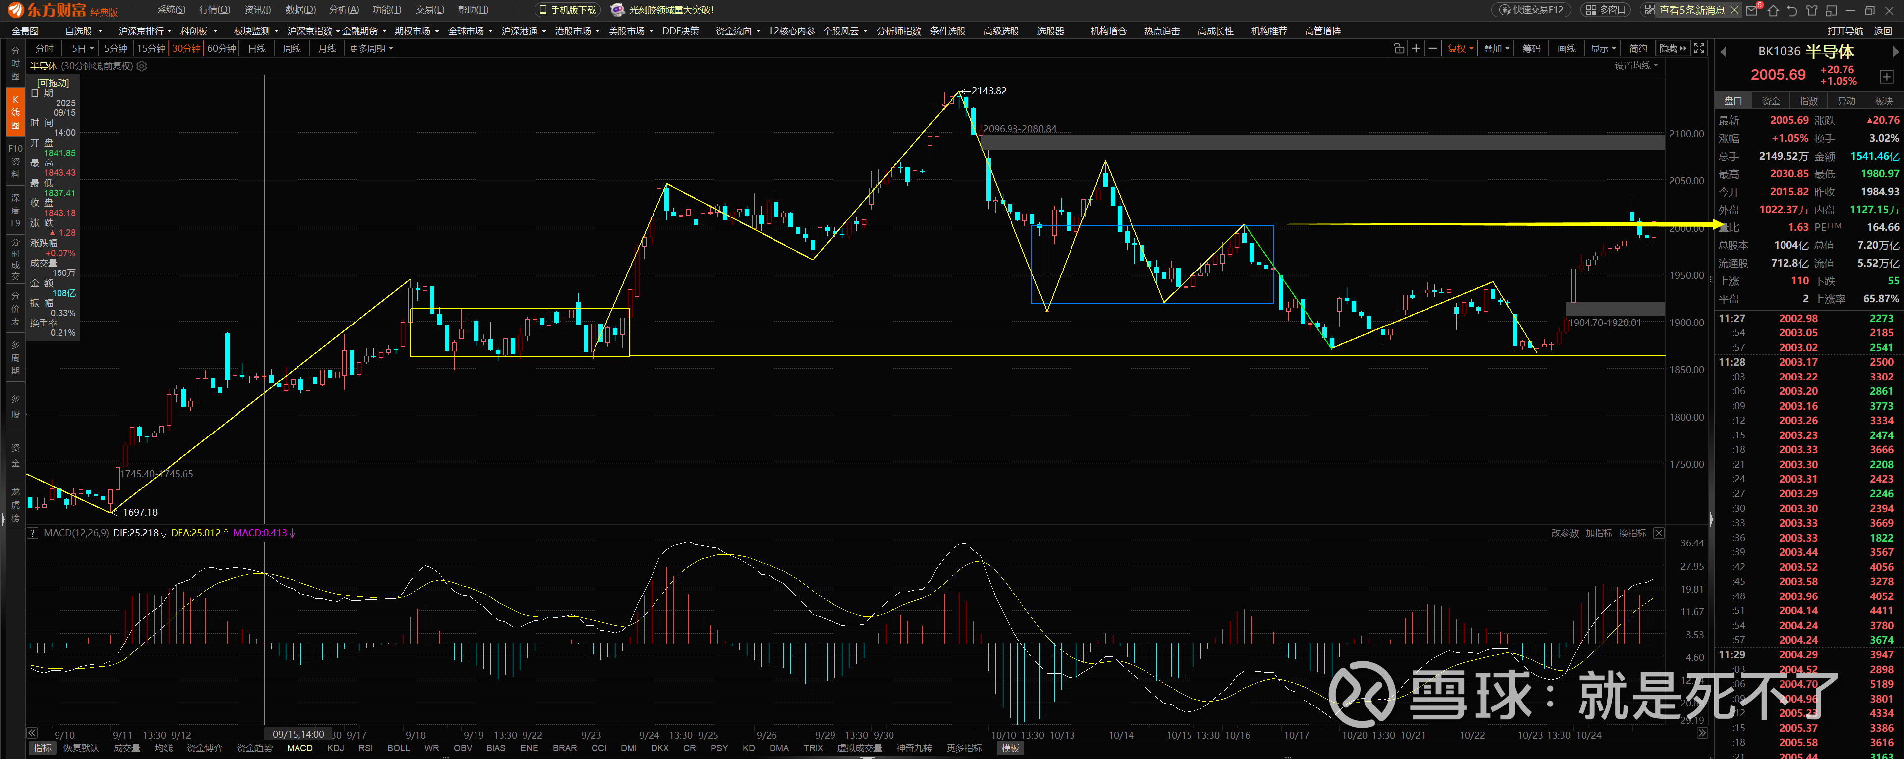The width and height of the screenshot is (1904, 759).
Task: Open skin theme shirt icon
Action: 1812,10
